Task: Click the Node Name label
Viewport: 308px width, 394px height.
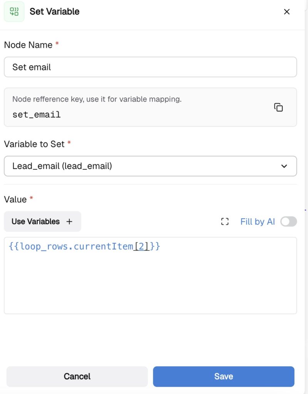Action: tap(28, 45)
